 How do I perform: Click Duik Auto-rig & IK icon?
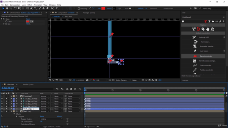pos(194,37)
